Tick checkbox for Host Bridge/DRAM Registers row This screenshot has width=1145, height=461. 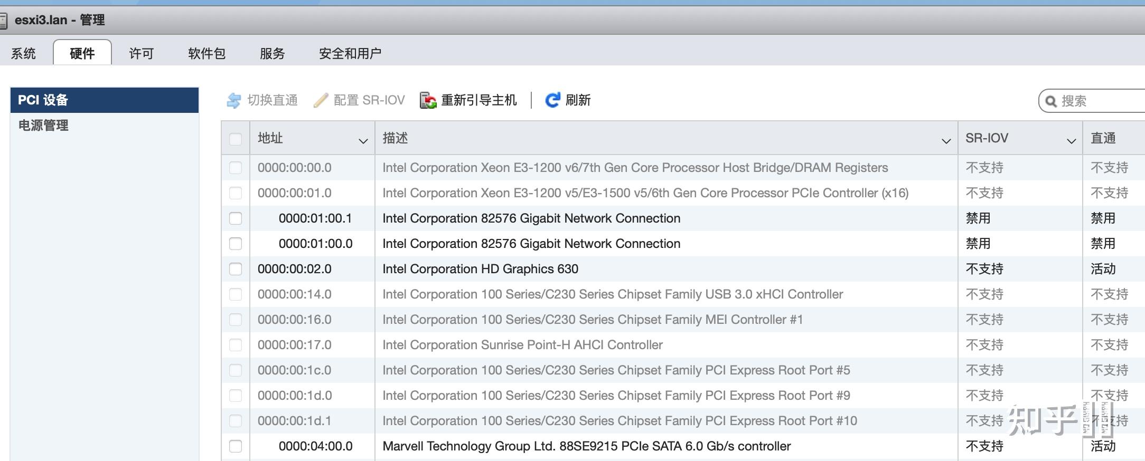[236, 168]
